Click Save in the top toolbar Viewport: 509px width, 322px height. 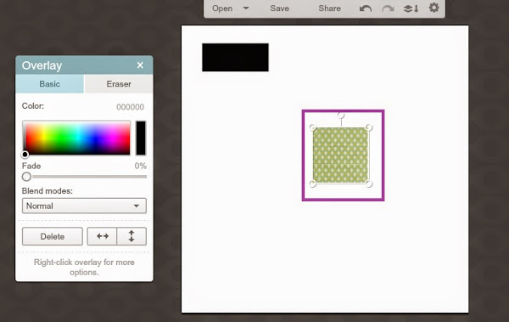(279, 8)
